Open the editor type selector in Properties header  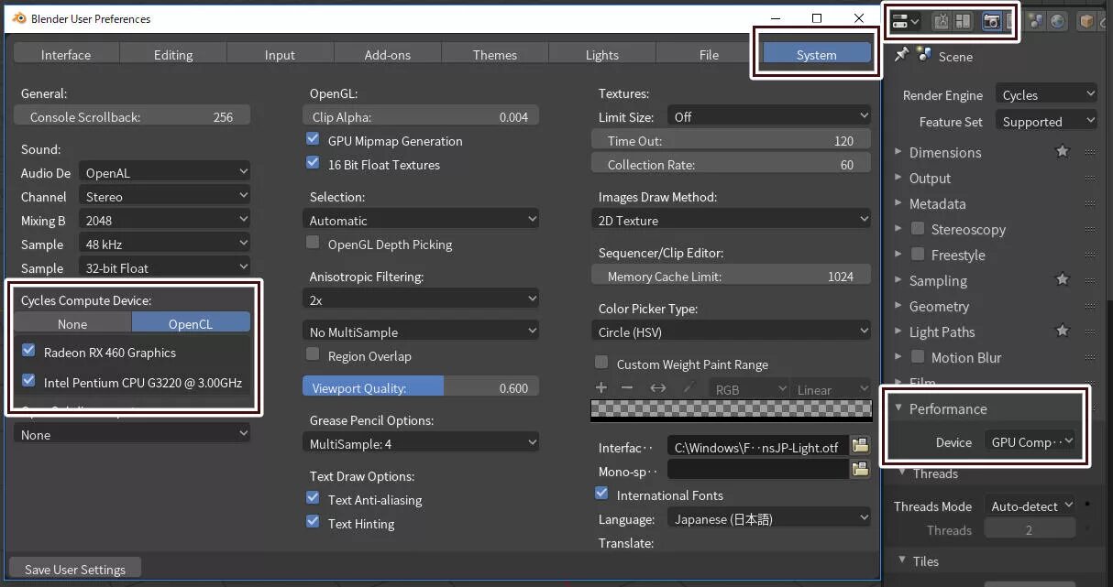point(905,21)
